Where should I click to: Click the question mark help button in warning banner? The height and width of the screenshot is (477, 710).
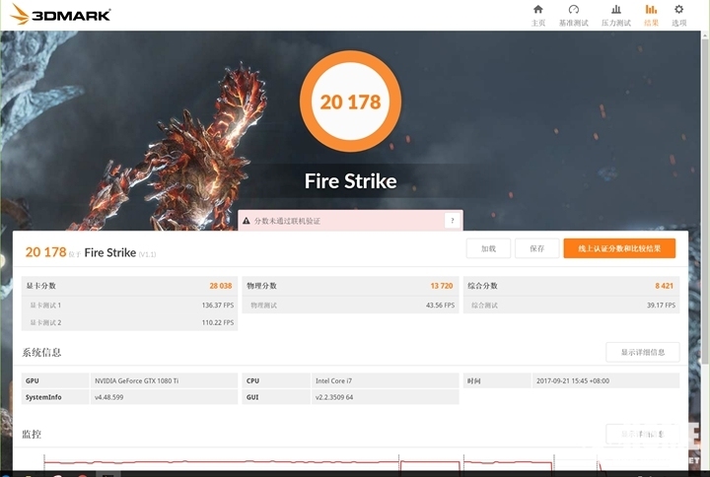coord(452,221)
